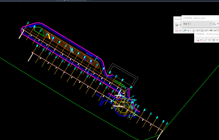The width and height of the screenshot is (219, 140).
Task: Click the COVADIS - Profil en long title bar
Action: click(206, 34)
